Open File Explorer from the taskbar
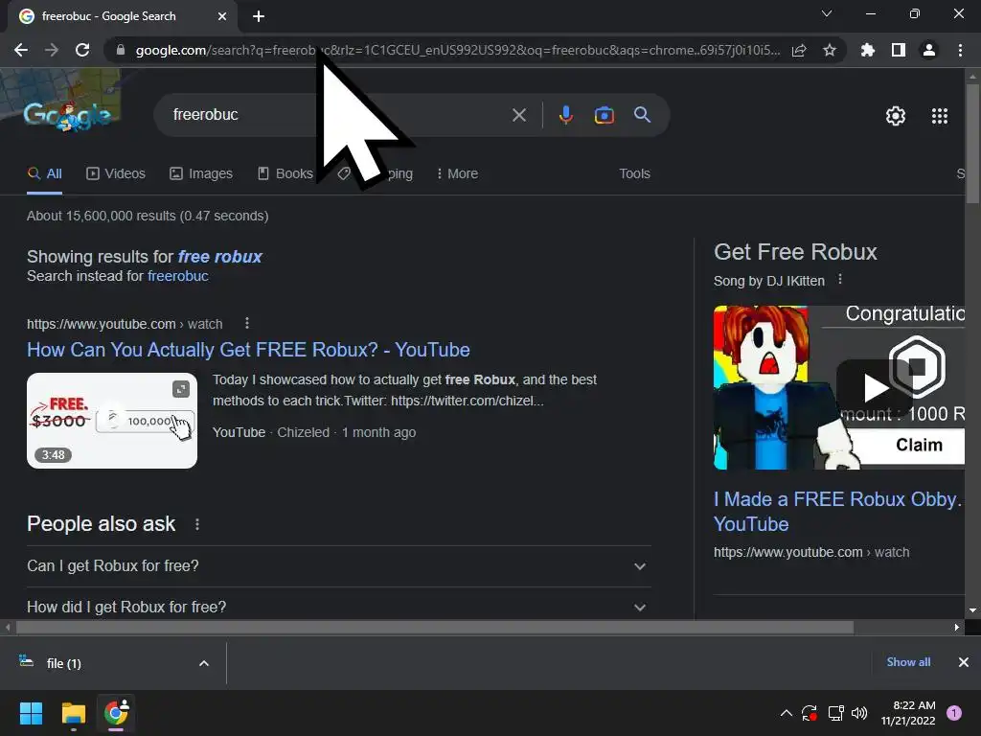 point(73,713)
